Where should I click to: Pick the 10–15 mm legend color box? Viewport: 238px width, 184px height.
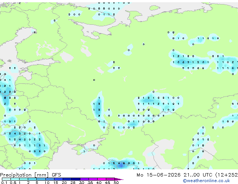(50, 179)
